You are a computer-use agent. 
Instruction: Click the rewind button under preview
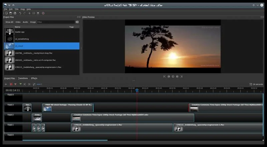click(169, 76)
